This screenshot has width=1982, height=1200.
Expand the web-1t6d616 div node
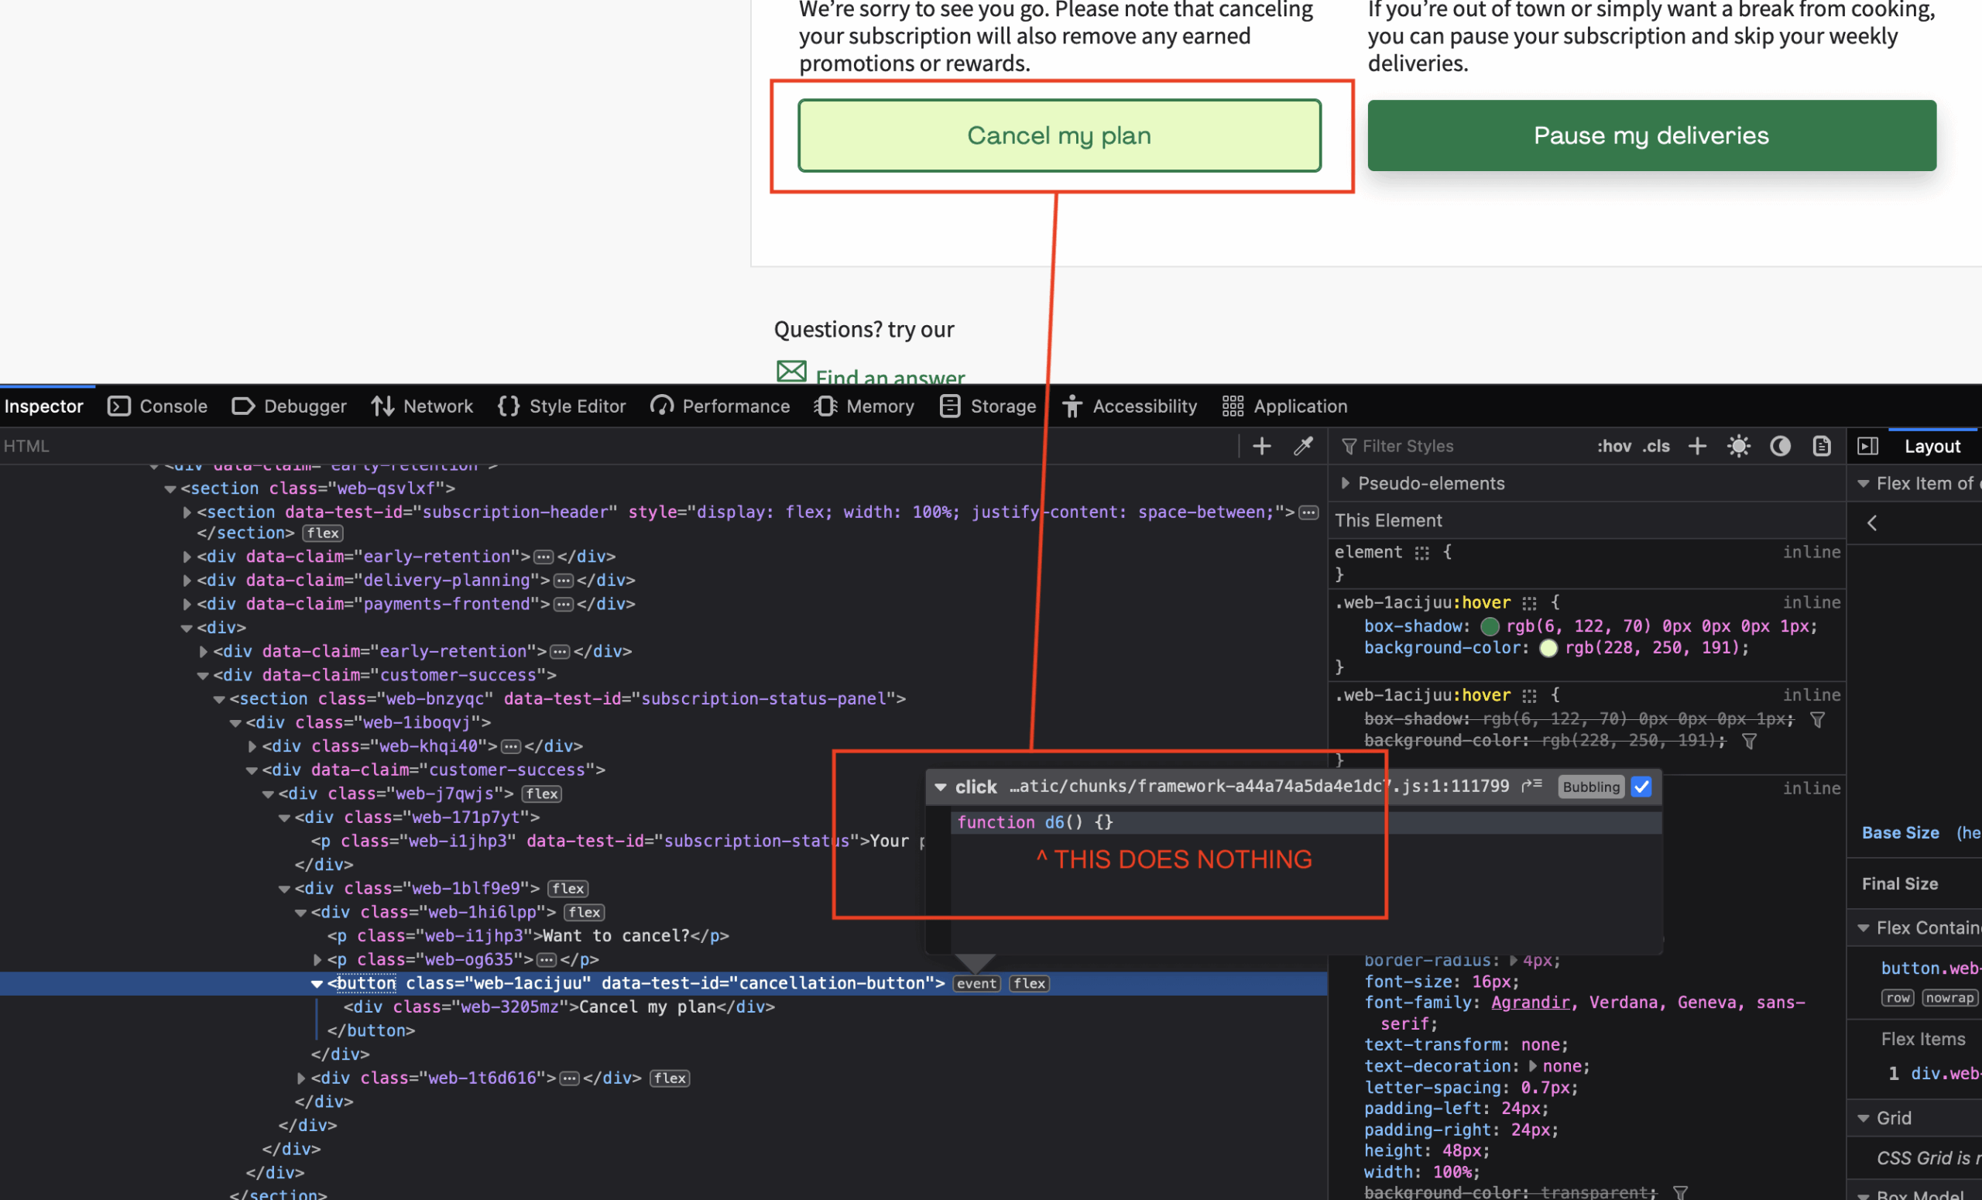point(301,1078)
